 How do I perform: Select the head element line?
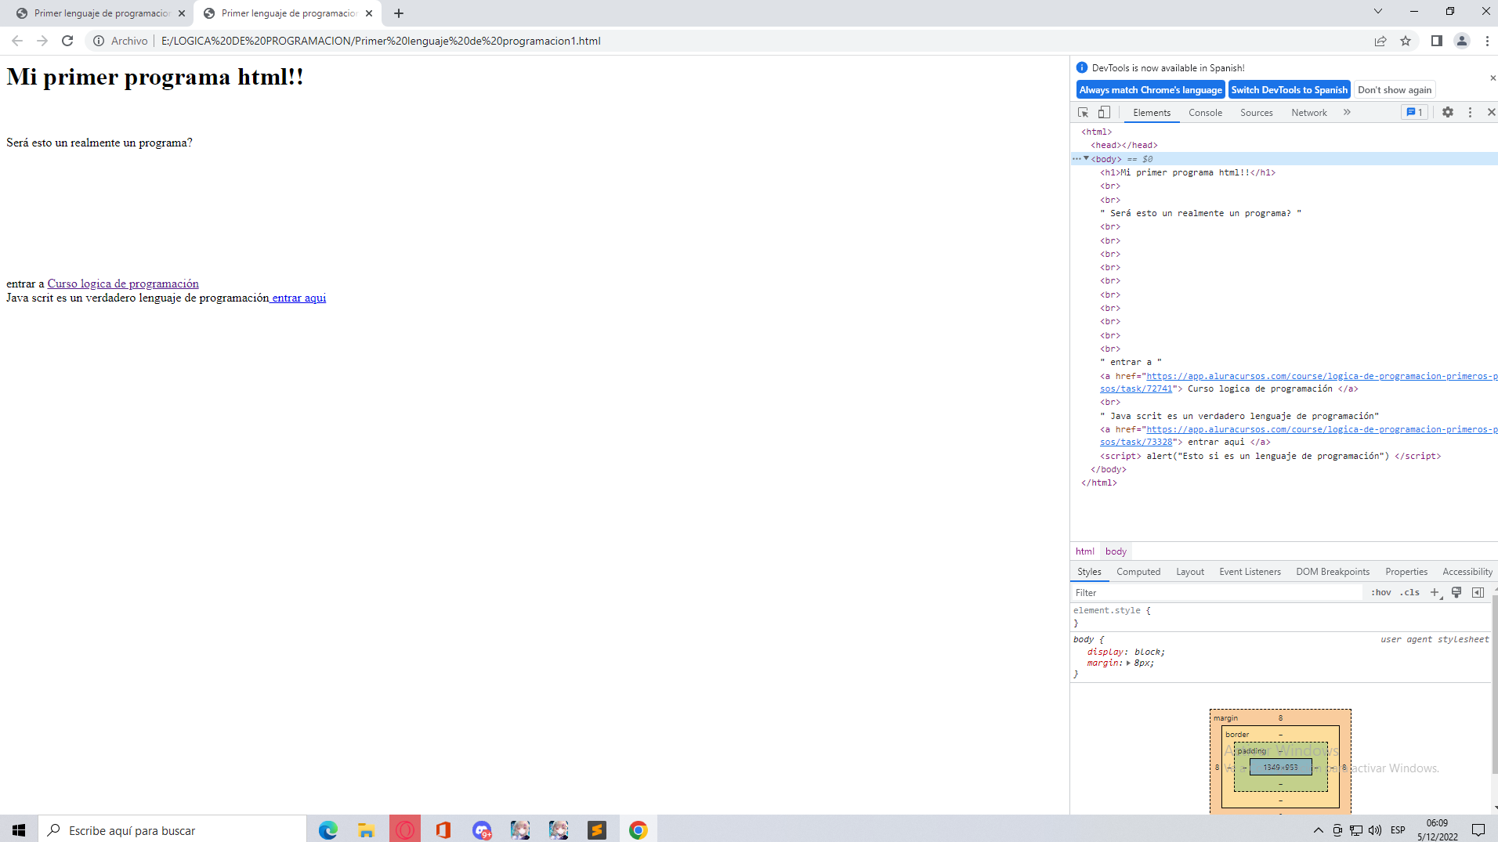coord(1123,146)
